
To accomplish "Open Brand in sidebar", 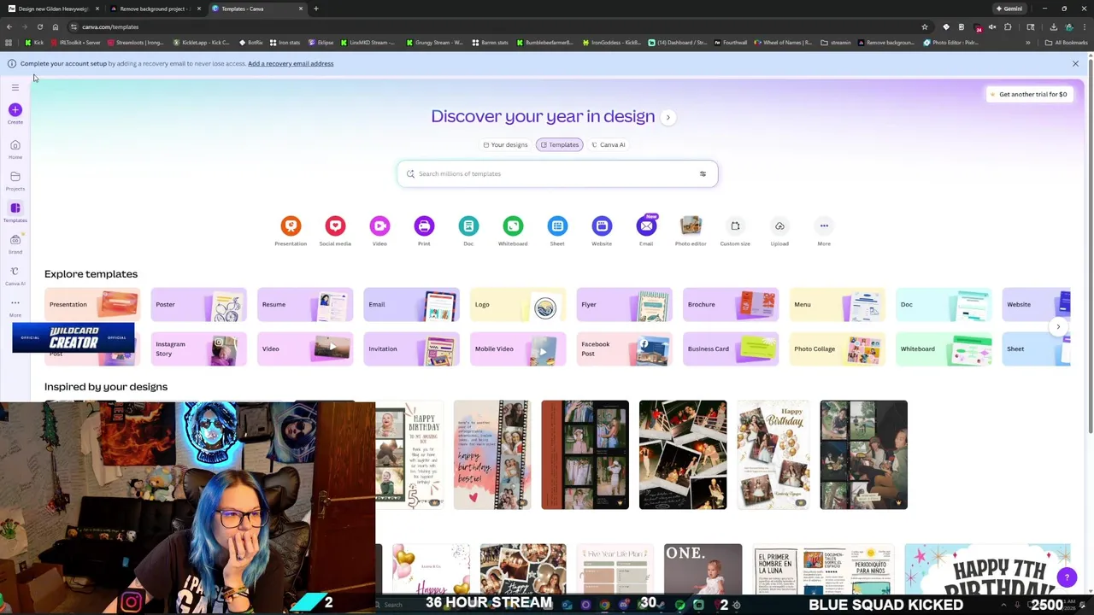I will [x=15, y=243].
